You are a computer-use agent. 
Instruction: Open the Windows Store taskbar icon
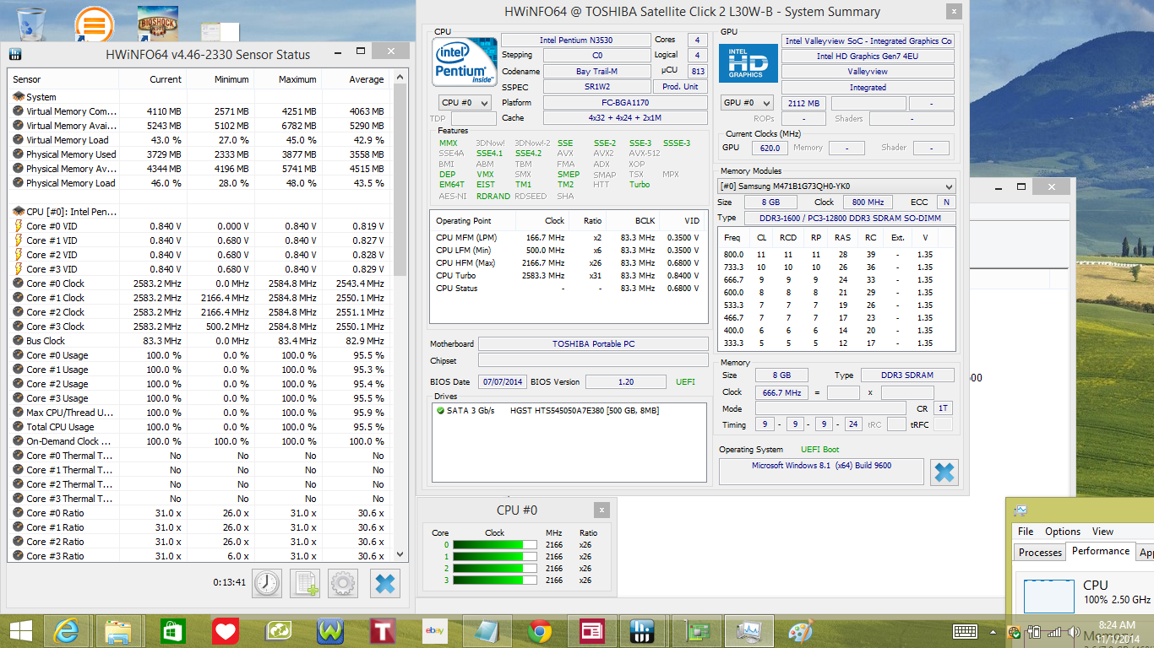174,631
